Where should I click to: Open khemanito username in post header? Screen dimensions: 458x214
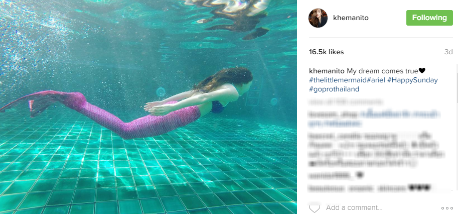click(351, 18)
